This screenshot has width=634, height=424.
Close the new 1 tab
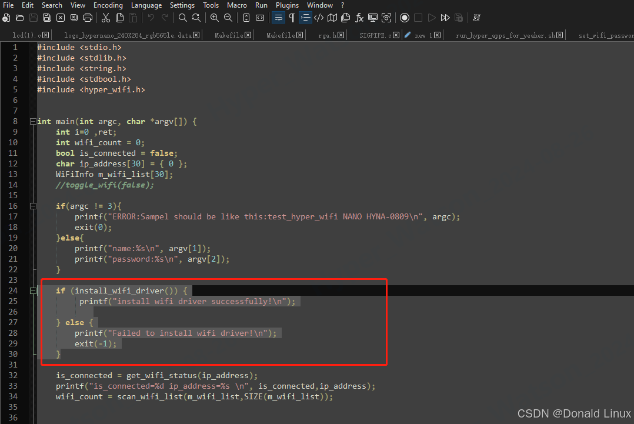pos(437,35)
